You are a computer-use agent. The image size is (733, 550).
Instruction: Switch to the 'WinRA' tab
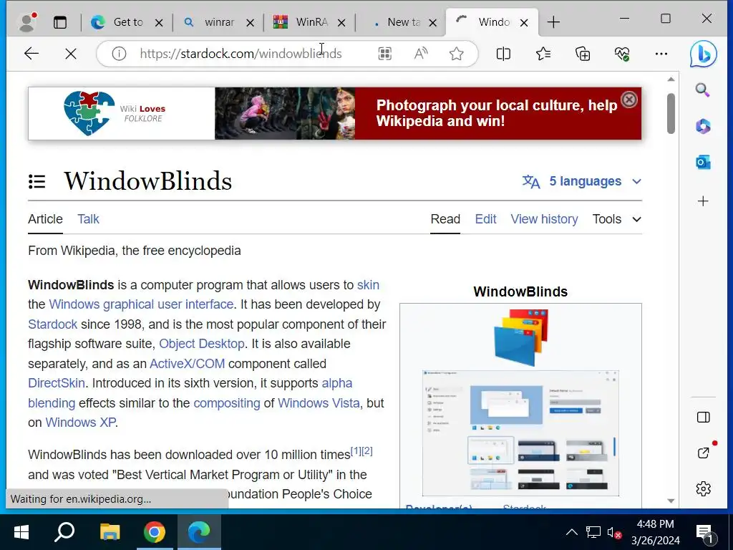(x=311, y=22)
